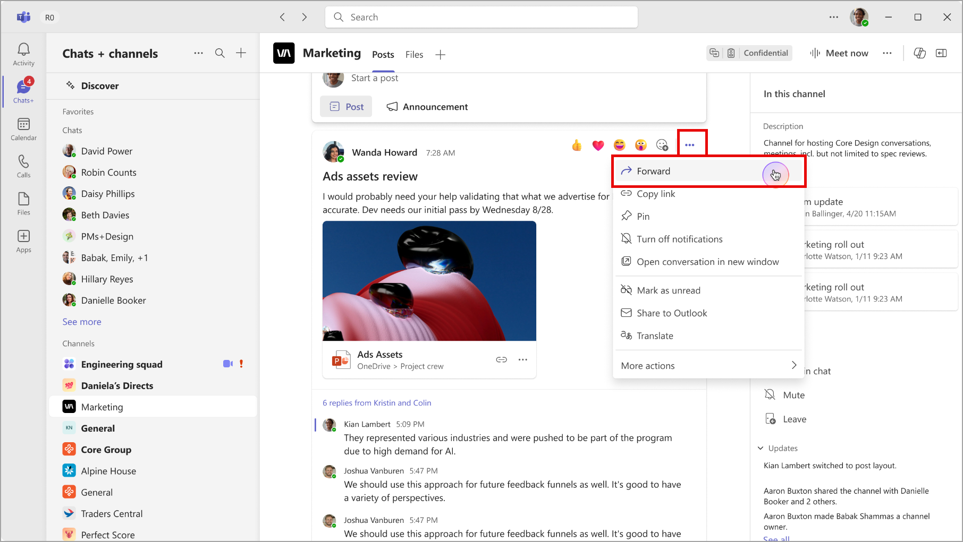Screen dimensions: 963x542
Task: Collapse the Updates section
Action: [x=761, y=449]
